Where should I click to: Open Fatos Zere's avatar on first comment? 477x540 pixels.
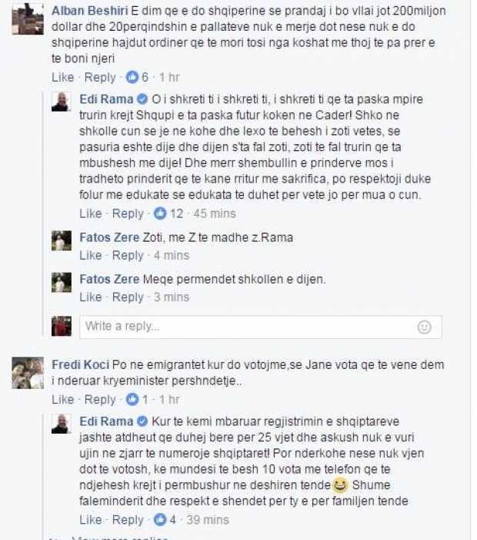point(62,240)
